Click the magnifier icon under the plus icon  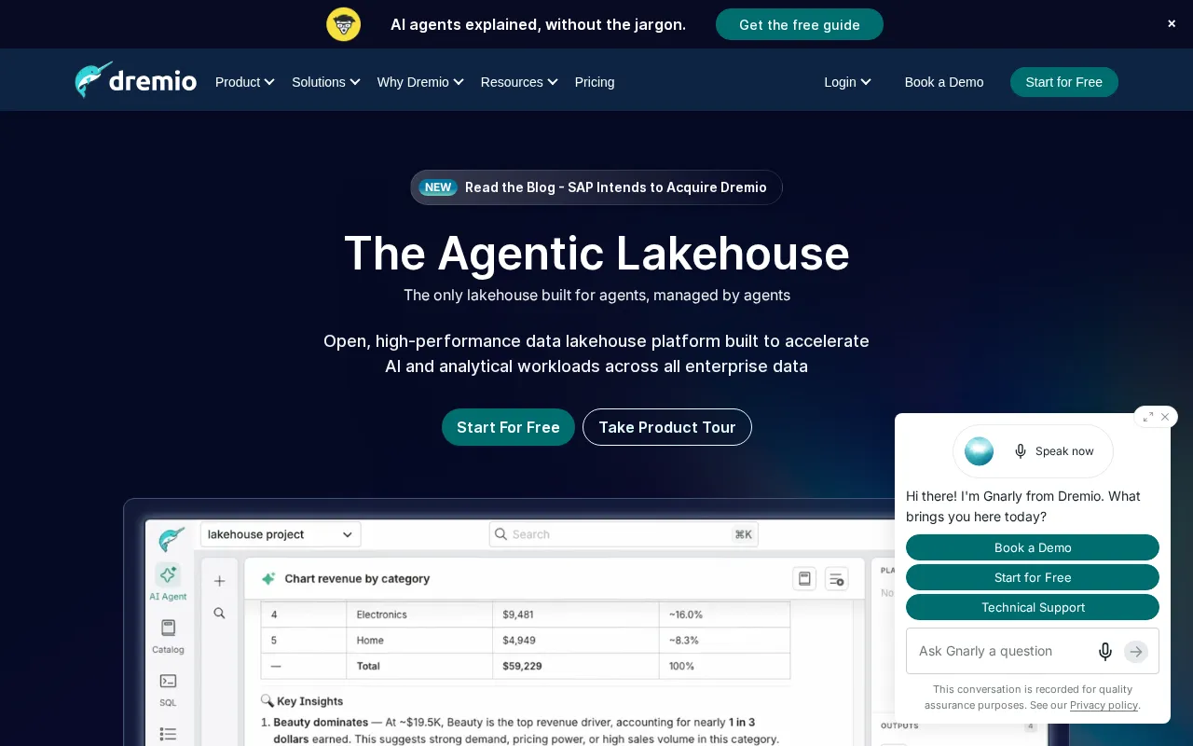click(219, 614)
